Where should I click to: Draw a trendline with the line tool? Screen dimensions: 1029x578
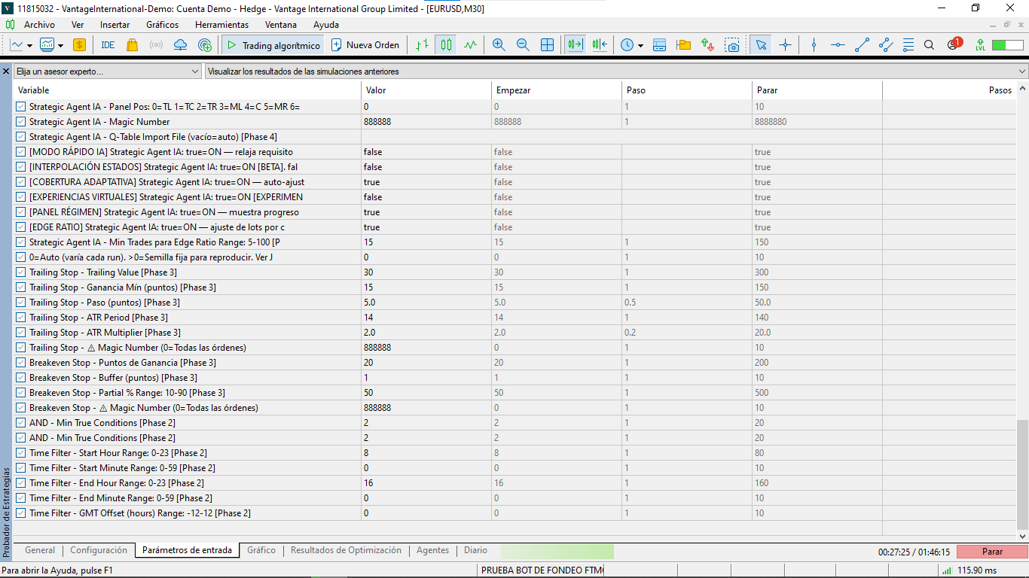[863, 45]
